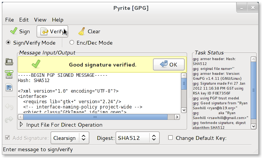This screenshot has width=262, height=158.
Task: Open the Help menu
Action: pos(57,20)
